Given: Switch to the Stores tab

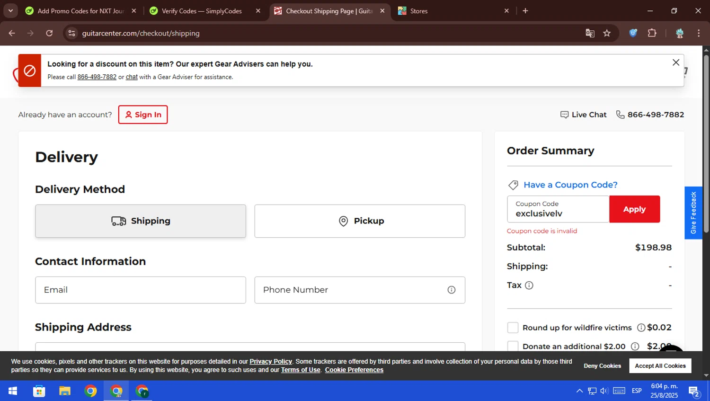Looking at the screenshot, I should pyautogui.click(x=419, y=11).
